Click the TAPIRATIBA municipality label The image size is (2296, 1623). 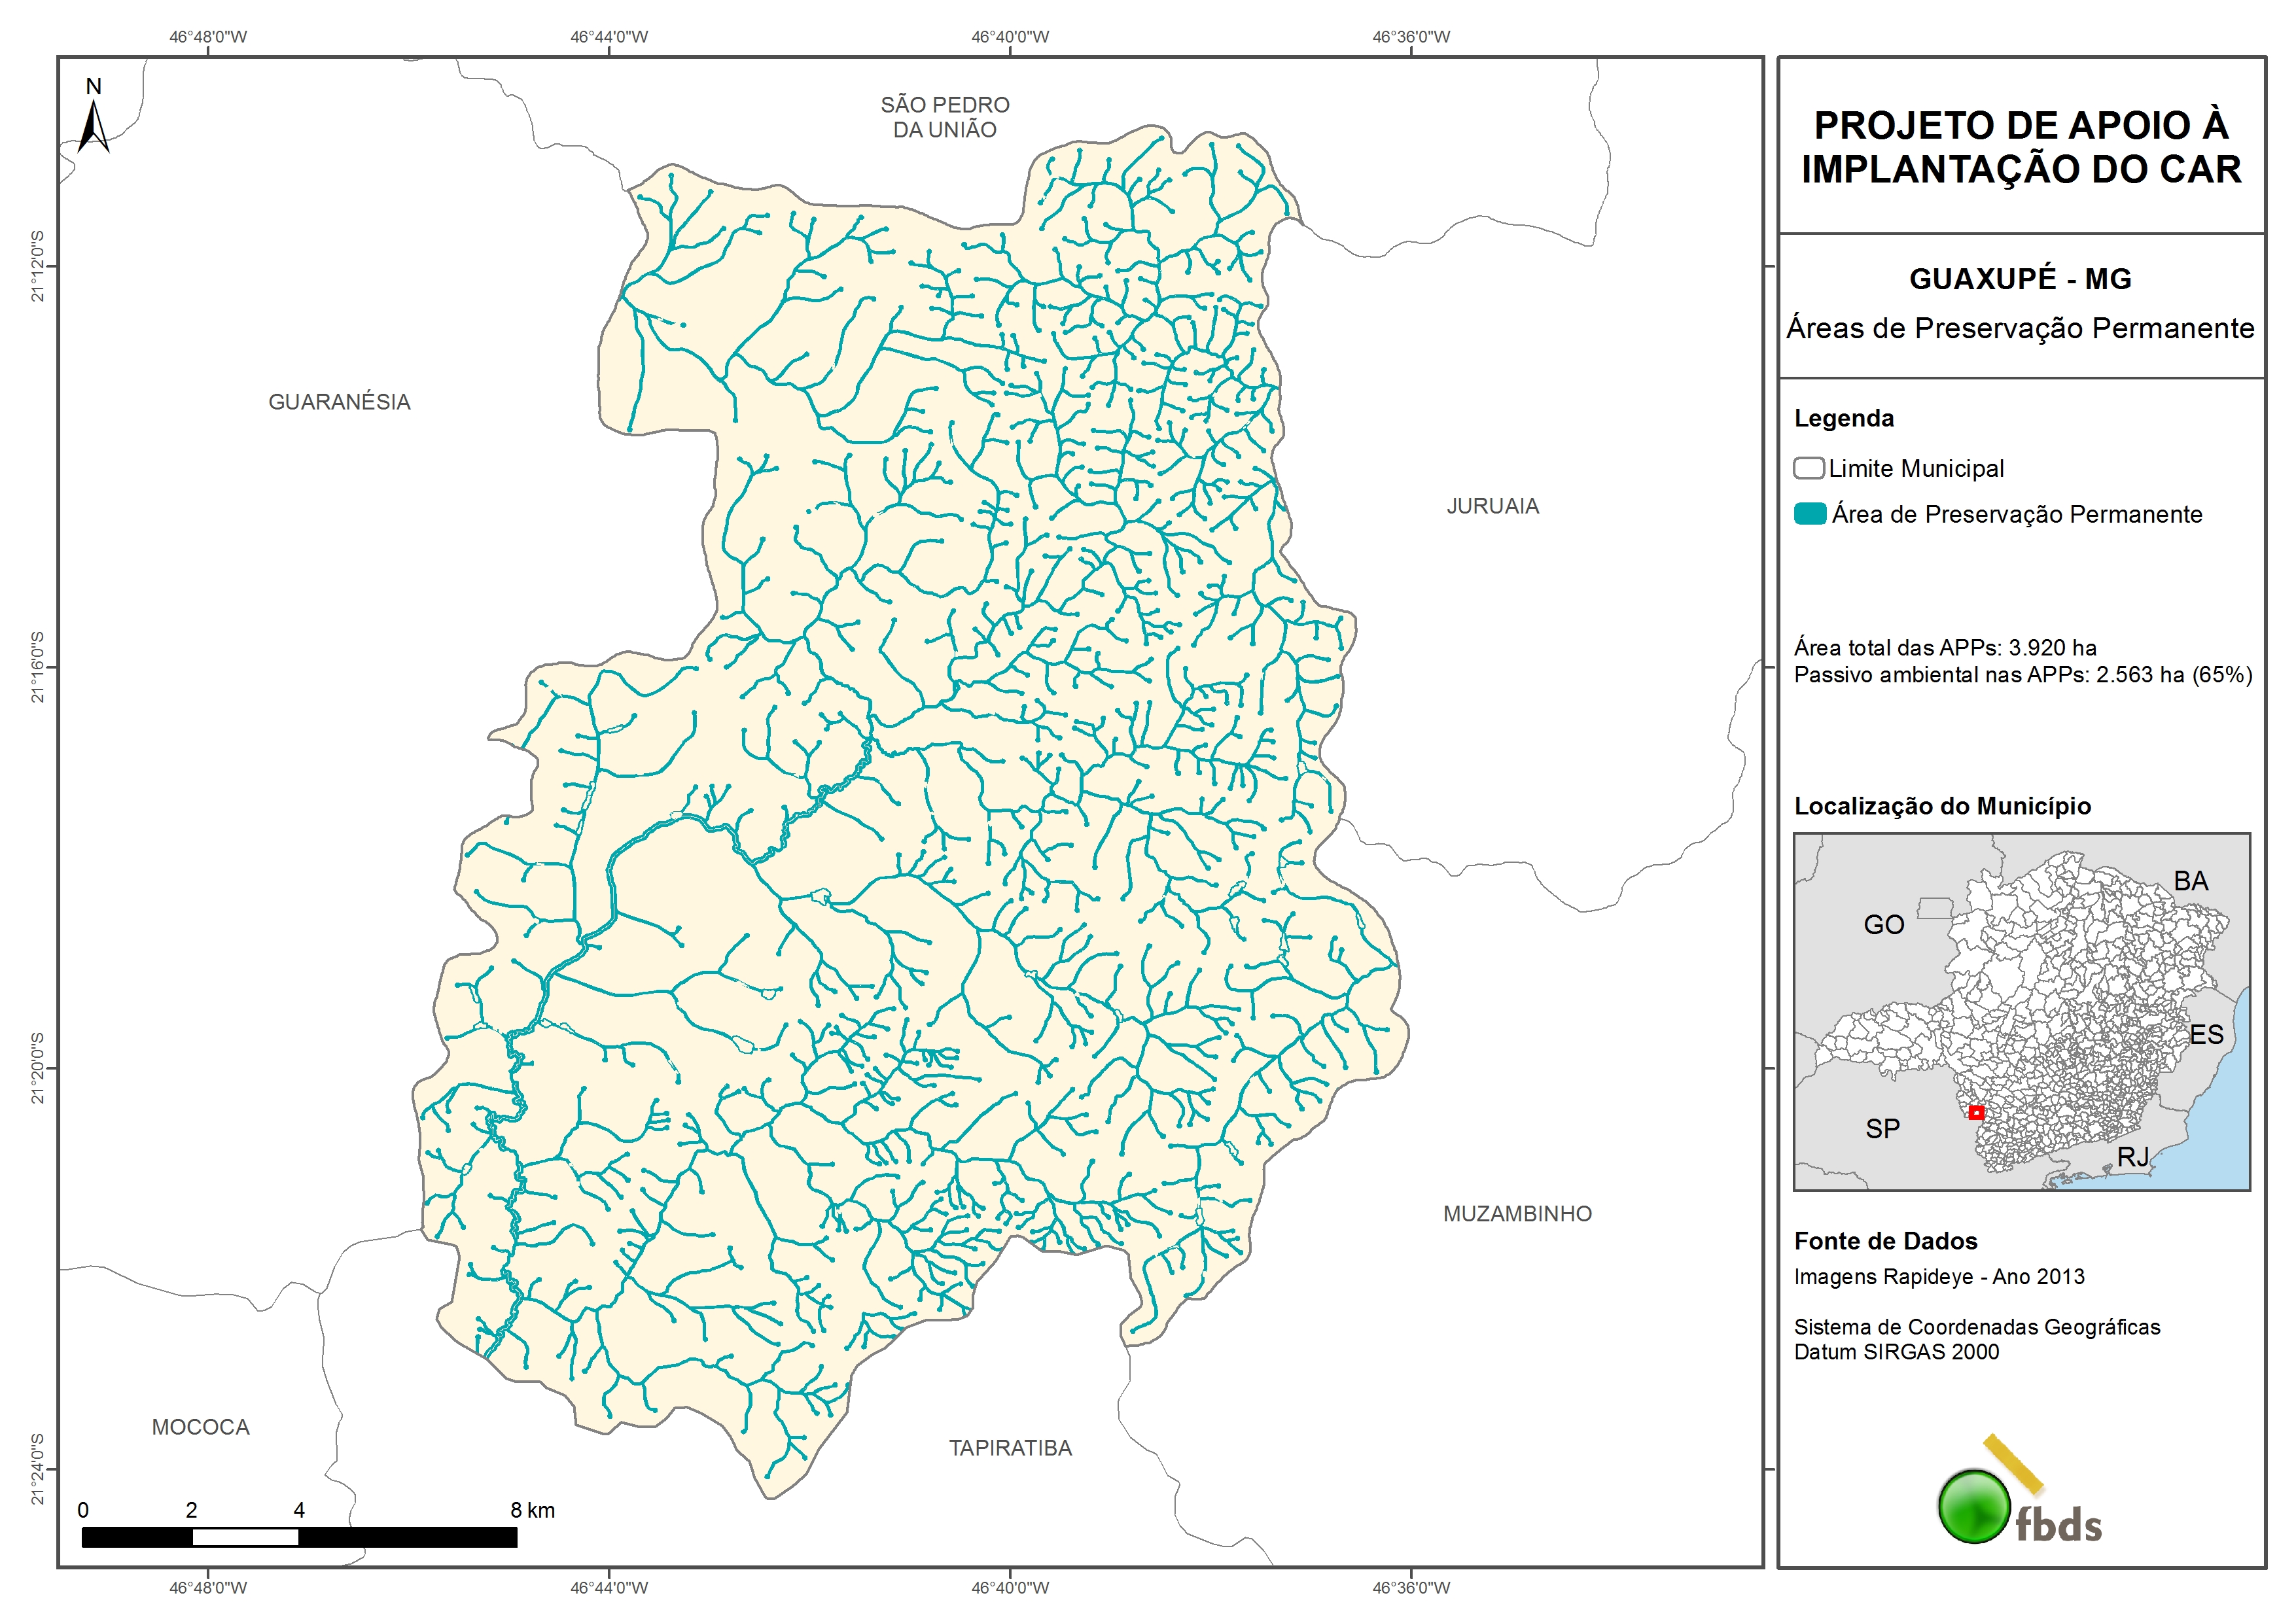coord(1010,1447)
